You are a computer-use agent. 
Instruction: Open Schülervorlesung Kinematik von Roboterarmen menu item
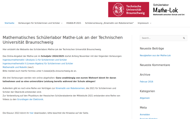tap(109, 23)
